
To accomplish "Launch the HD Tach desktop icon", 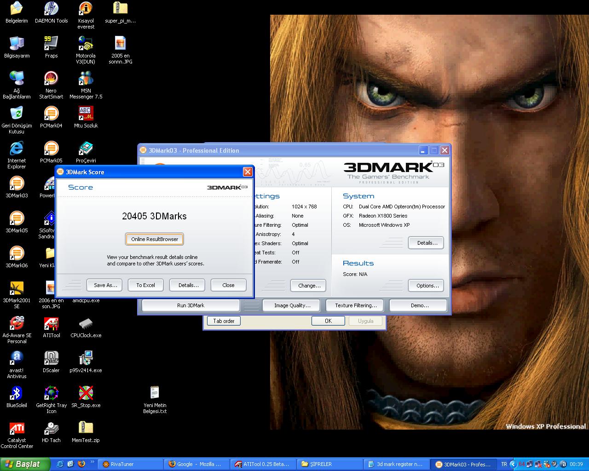I will [x=51, y=432].
